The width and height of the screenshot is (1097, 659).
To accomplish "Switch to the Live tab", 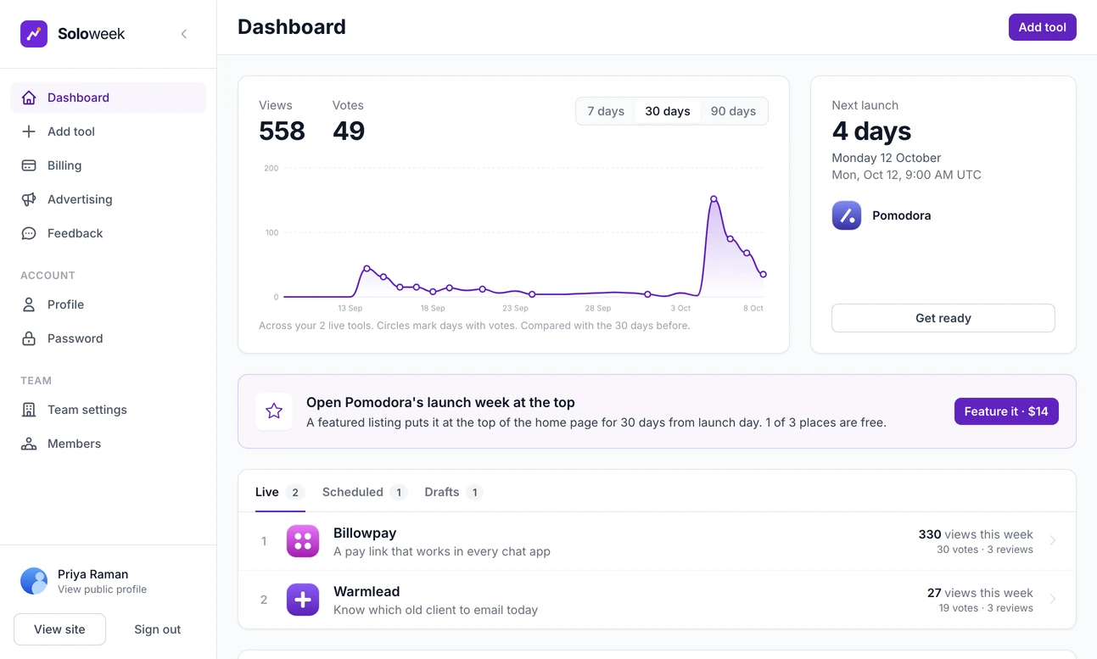I will (280, 492).
